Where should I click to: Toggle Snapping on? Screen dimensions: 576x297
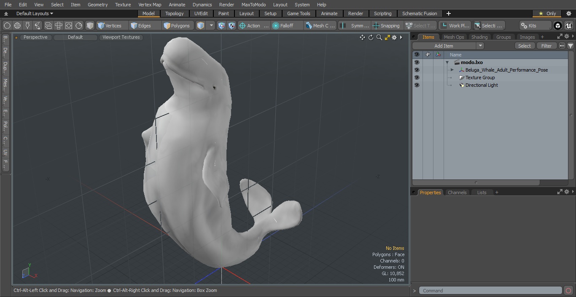coord(387,26)
